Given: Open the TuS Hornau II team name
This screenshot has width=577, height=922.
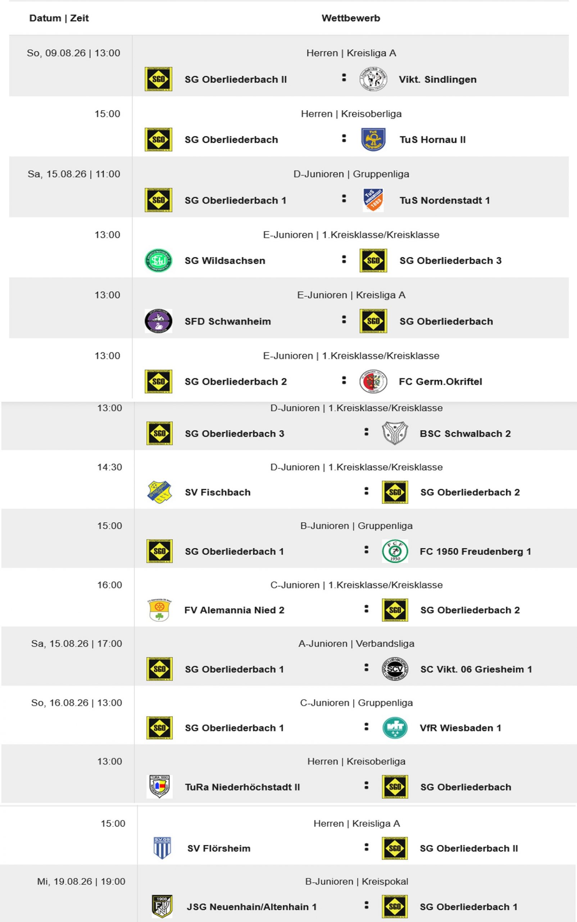Looking at the screenshot, I should (x=433, y=140).
